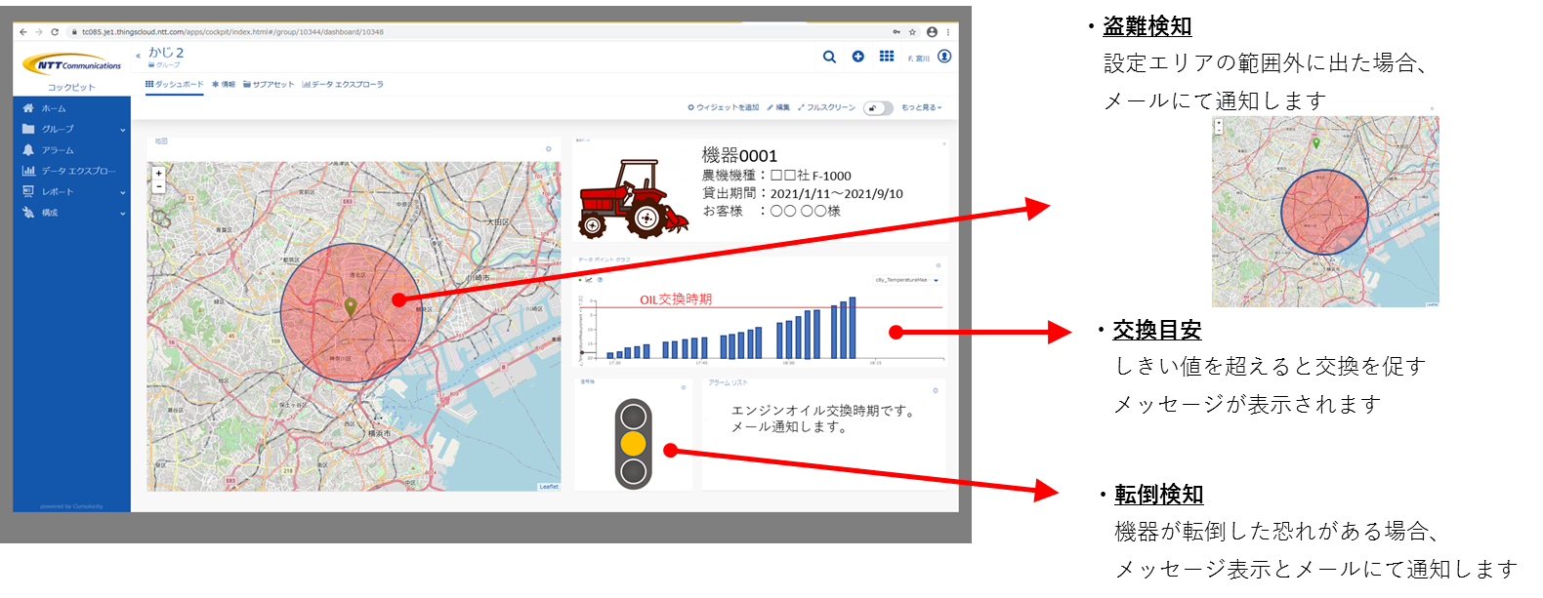Viewport: 1543px width, 598px height.
Task: Expand the グループ sidebar menu
Action: coord(122,130)
